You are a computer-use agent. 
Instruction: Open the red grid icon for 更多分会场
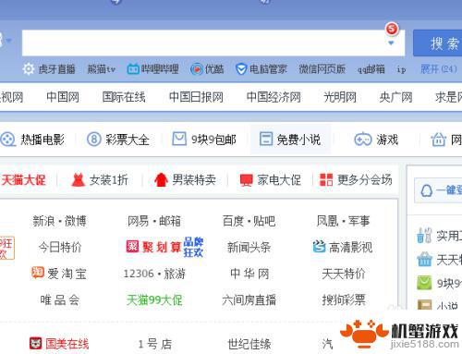(x=326, y=179)
